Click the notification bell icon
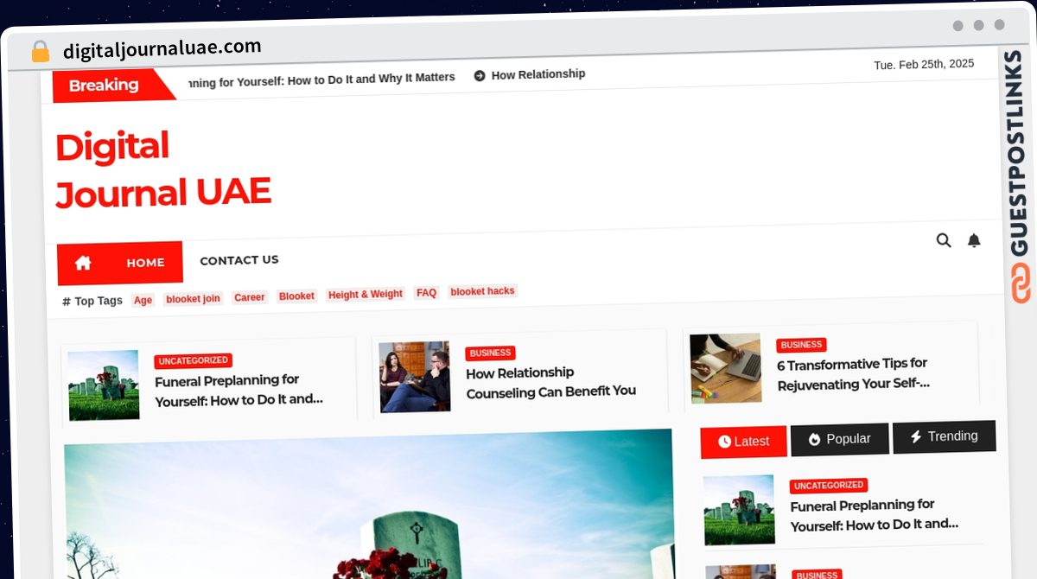 pos(974,240)
